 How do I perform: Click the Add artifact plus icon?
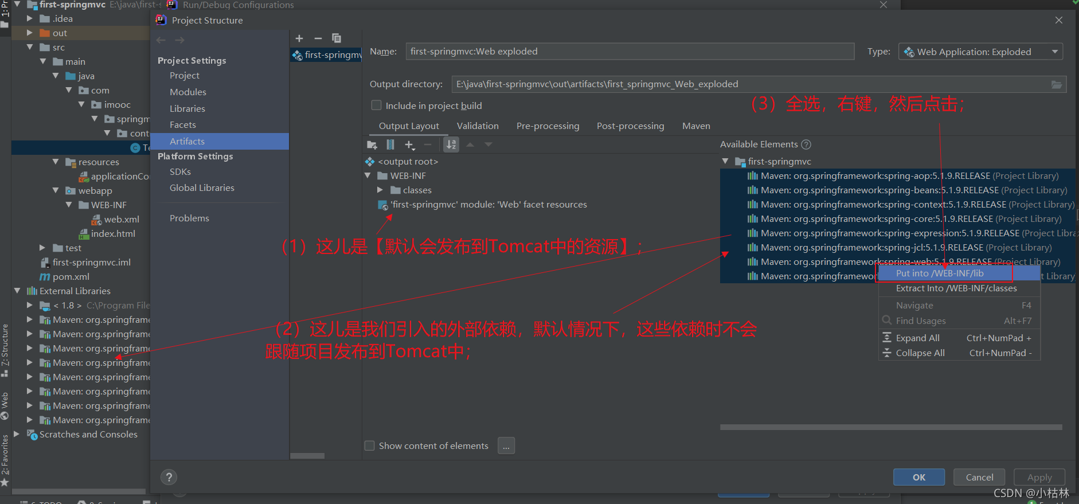(299, 38)
